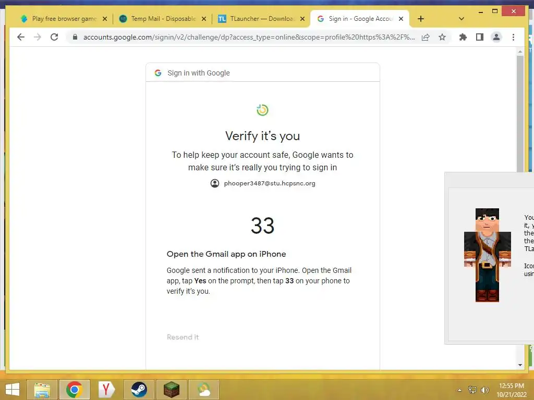Click the Resend it link
This screenshot has height=400, width=534.
(183, 337)
